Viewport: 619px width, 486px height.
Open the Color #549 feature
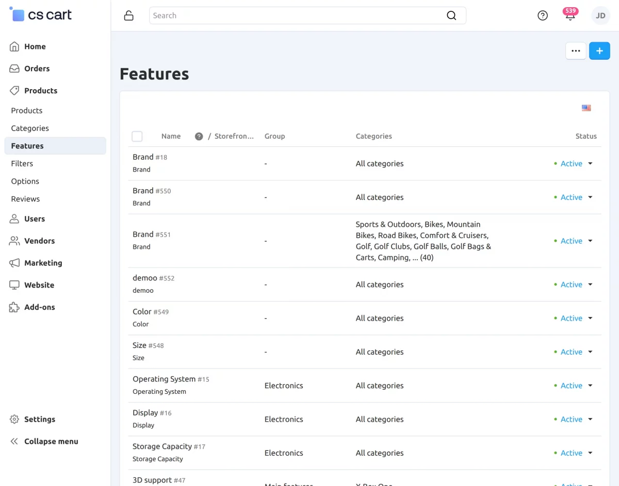coord(142,312)
